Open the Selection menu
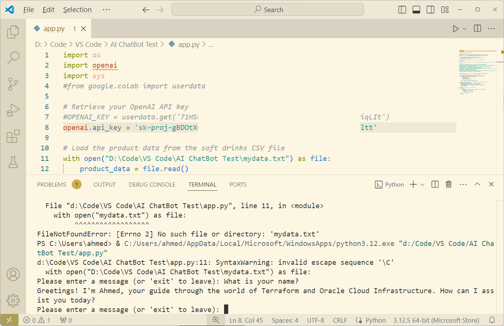Image resolution: width=504 pixels, height=326 pixels. point(77,10)
